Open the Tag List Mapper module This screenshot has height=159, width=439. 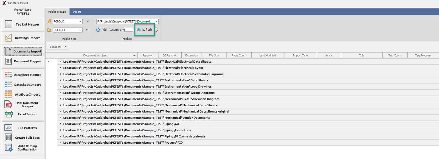[x=23, y=24]
